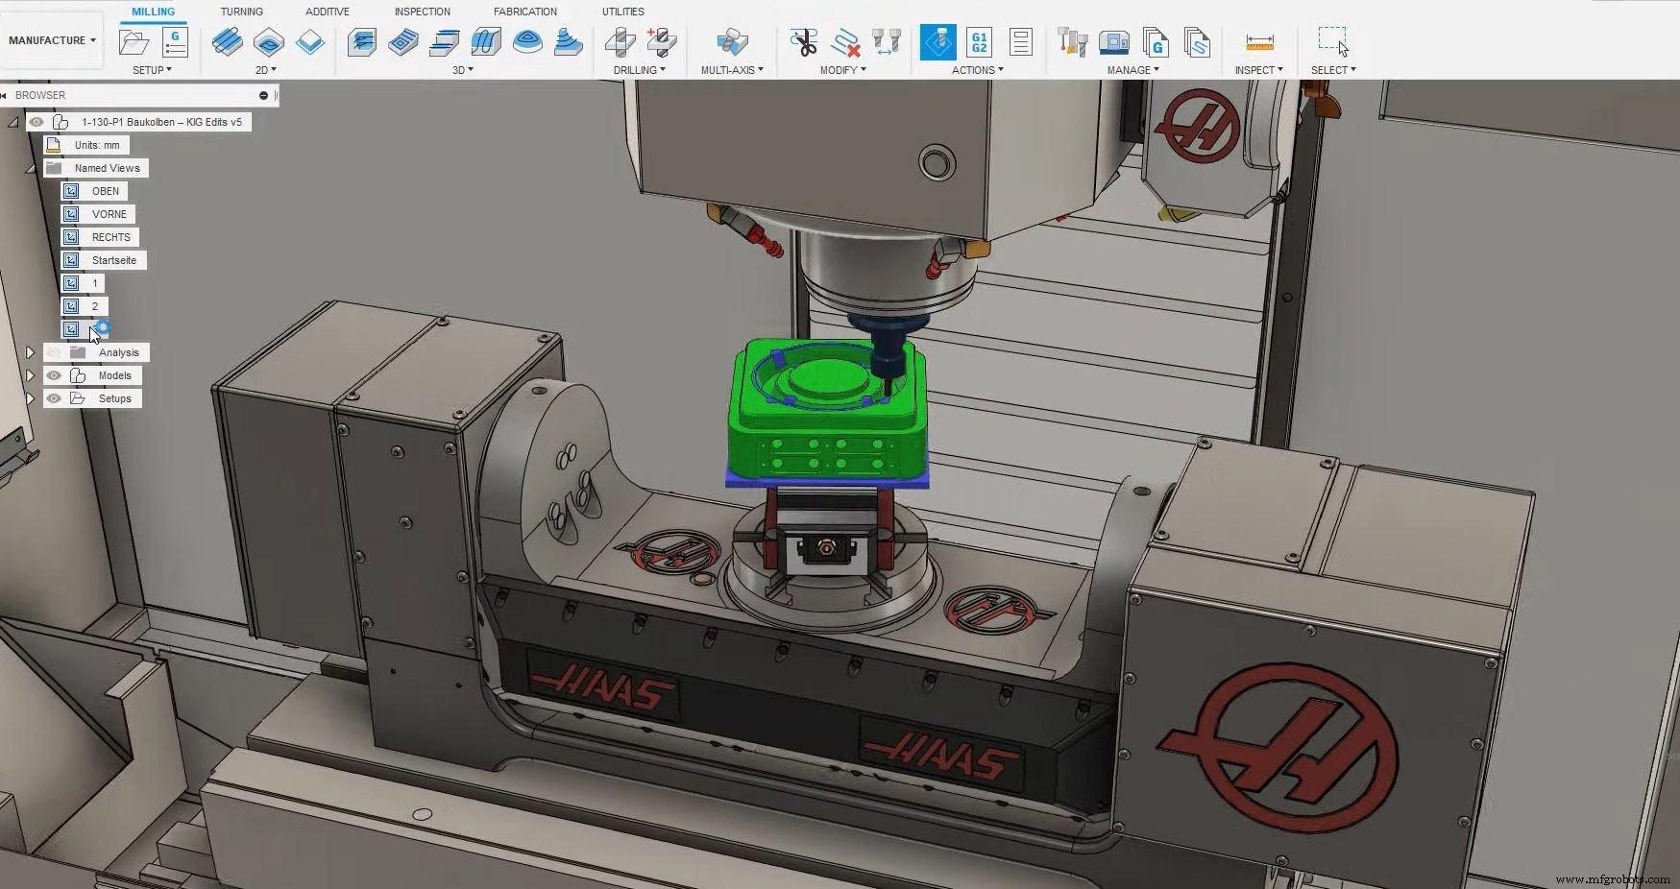The image size is (1680, 889).
Task: Toggle visibility of the Models folder
Action: [54, 375]
